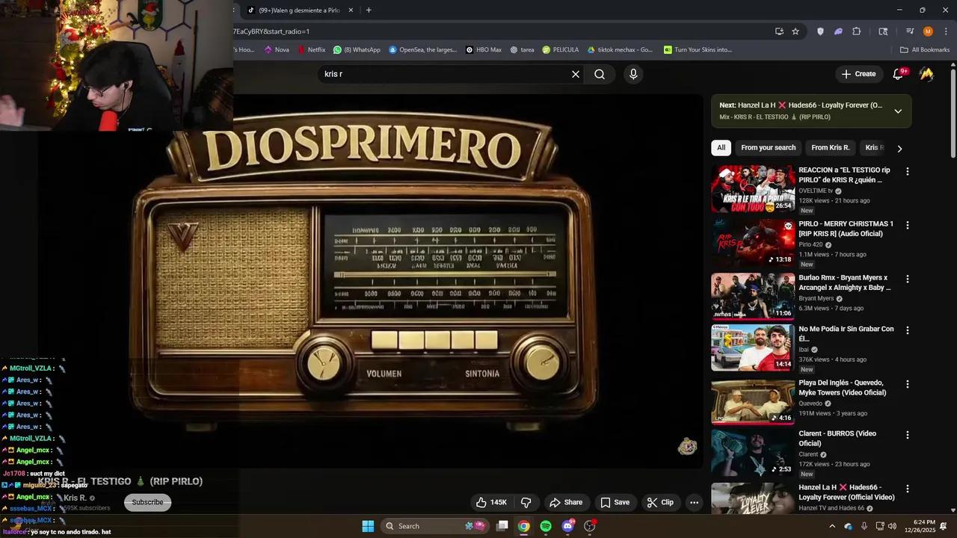The height and width of the screenshot is (538, 957).
Task: Open the browser extensions puzzle icon
Action: (857, 31)
